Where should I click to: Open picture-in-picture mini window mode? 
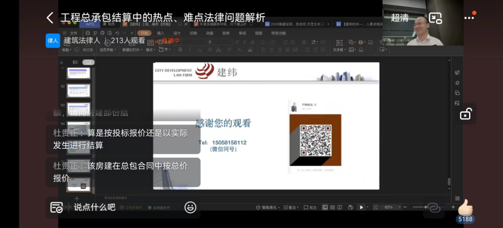click(x=435, y=18)
